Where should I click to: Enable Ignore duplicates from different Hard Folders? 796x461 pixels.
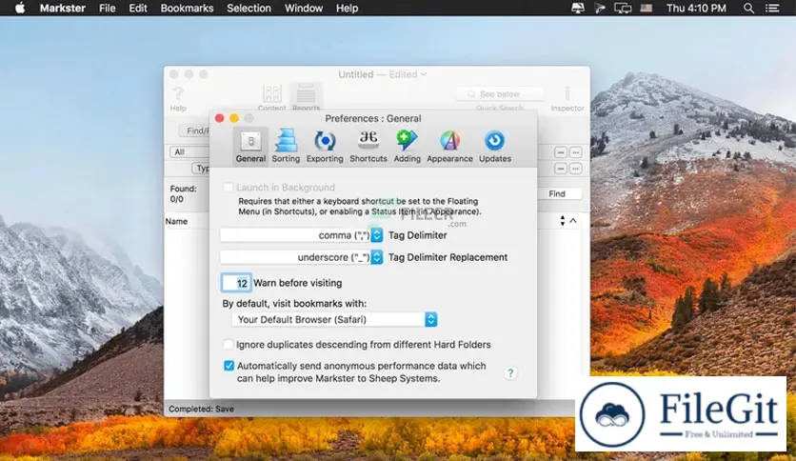pos(228,345)
